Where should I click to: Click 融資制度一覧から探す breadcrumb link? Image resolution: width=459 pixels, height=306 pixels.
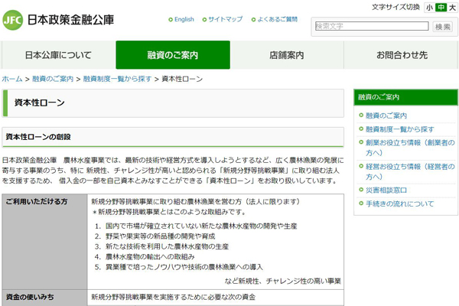click(118, 79)
